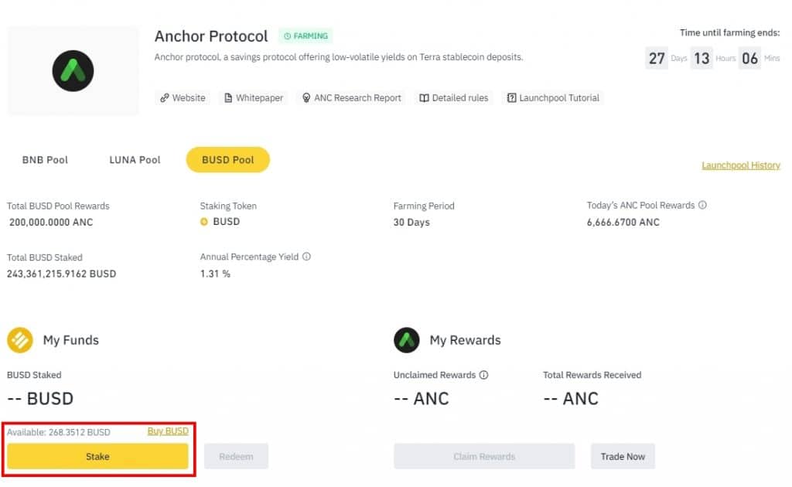Click the Redeem button
The height and width of the screenshot is (487, 792).
click(x=236, y=456)
